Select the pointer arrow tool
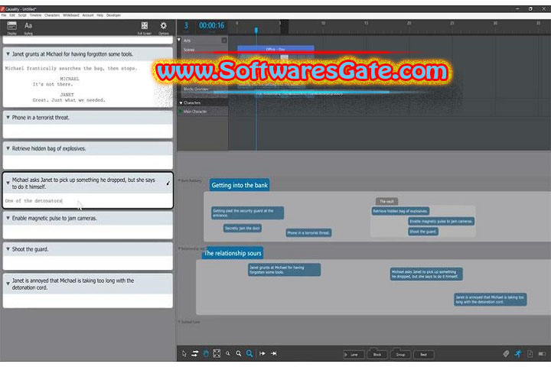551x367 pixels. coord(184,354)
